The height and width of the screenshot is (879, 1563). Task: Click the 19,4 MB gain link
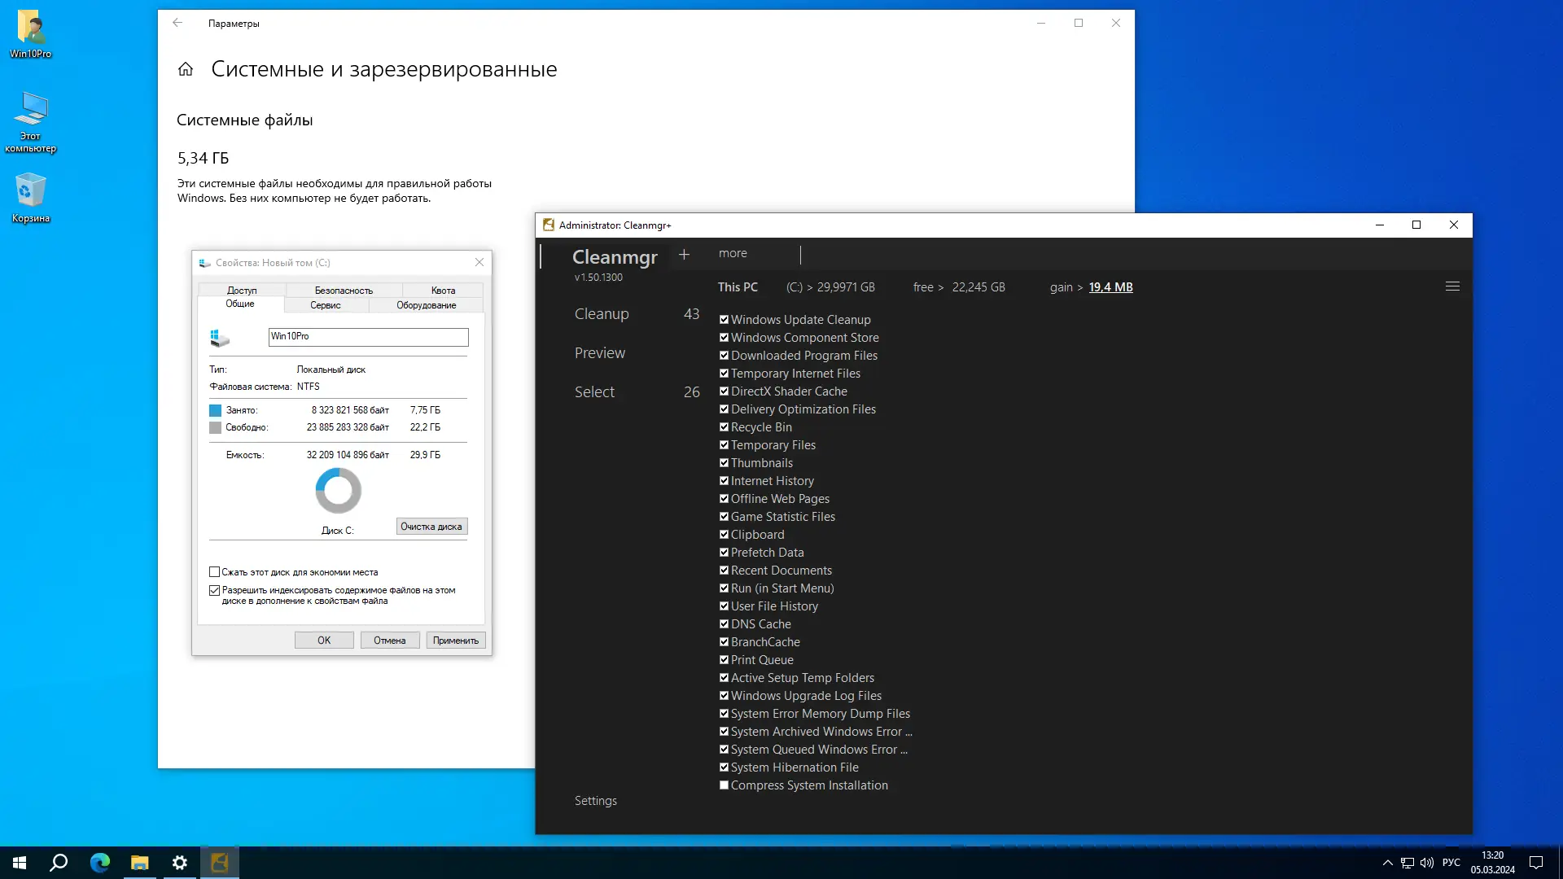coord(1110,287)
